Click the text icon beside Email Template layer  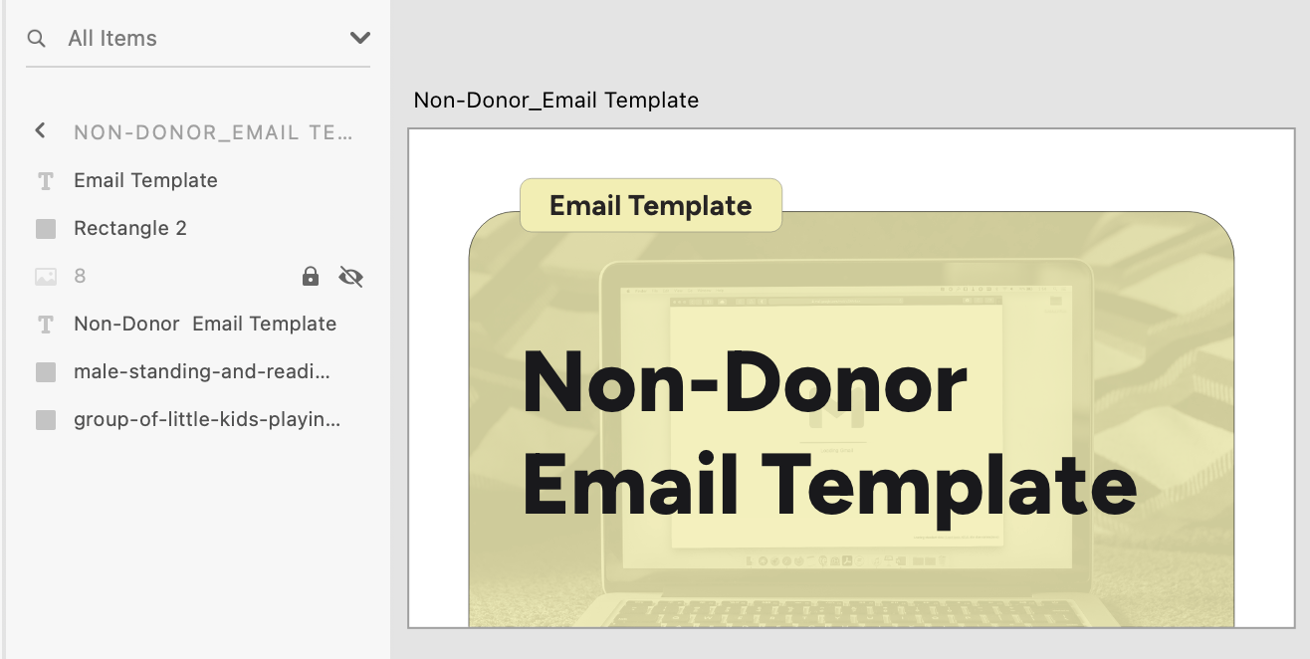(46, 180)
